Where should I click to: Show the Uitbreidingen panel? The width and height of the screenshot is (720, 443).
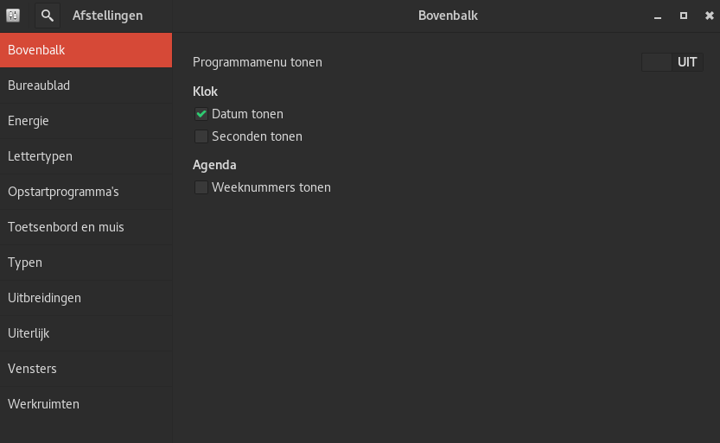coord(86,298)
